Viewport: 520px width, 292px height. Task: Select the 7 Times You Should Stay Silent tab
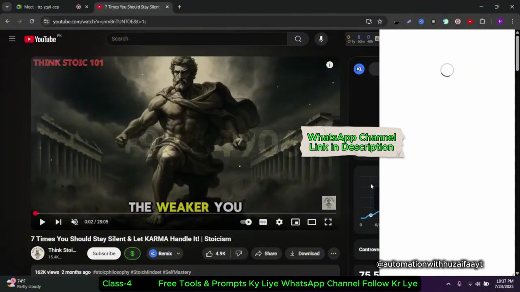pos(132,7)
